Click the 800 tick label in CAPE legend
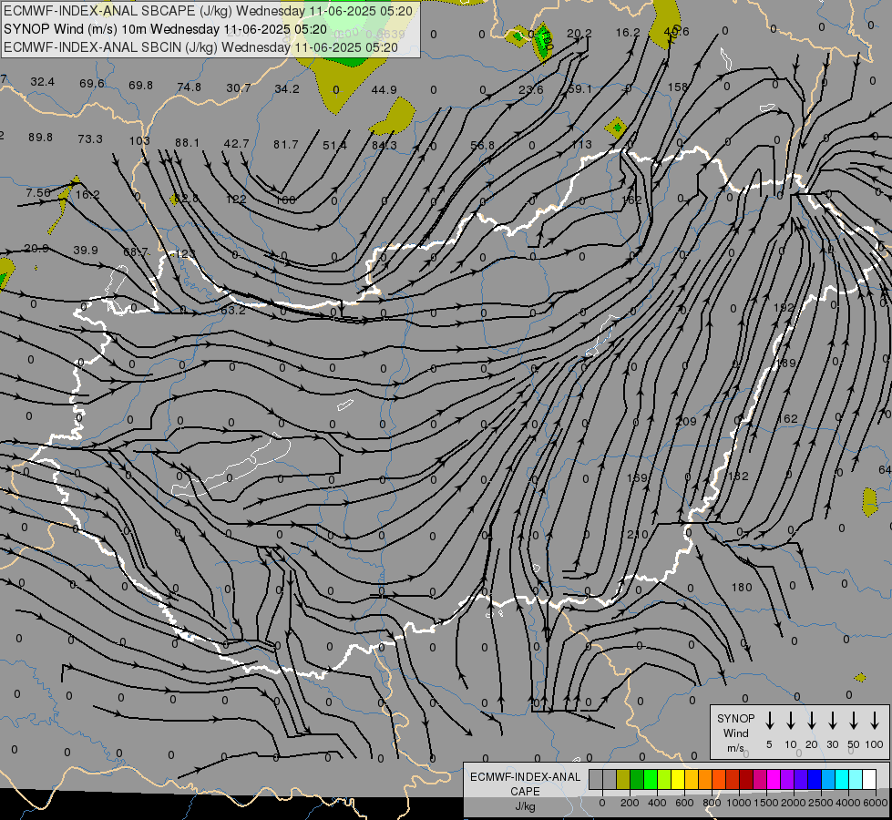The width and height of the screenshot is (892, 820). tap(712, 803)
